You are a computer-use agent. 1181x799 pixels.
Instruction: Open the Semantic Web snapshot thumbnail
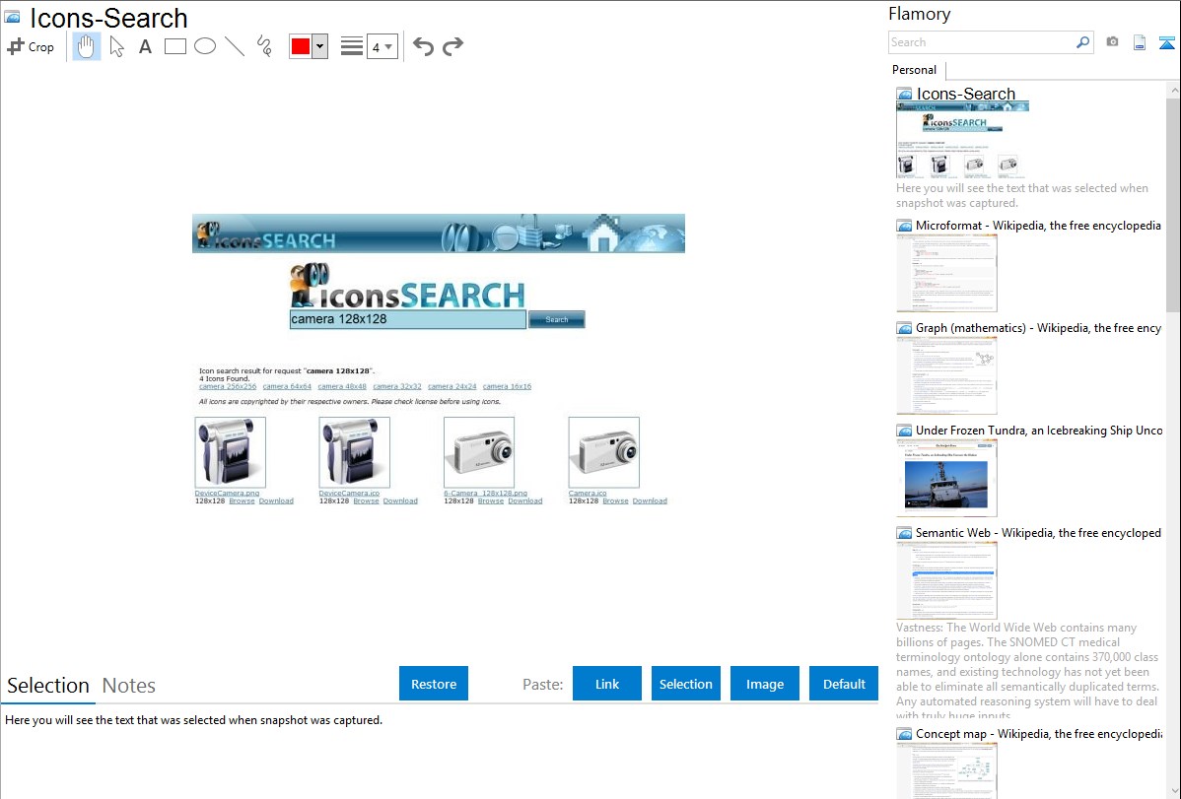946,580
